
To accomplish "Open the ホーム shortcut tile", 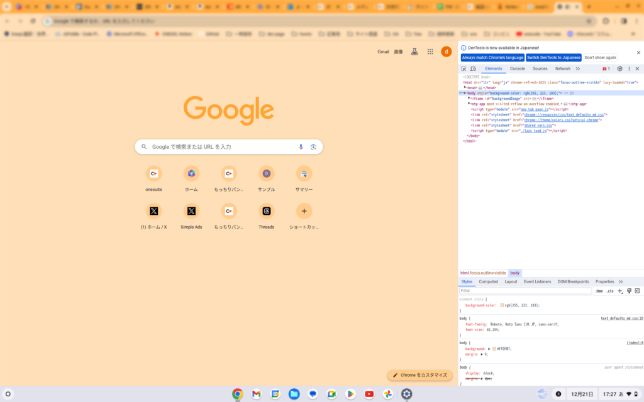I will (x=191, y=179).
